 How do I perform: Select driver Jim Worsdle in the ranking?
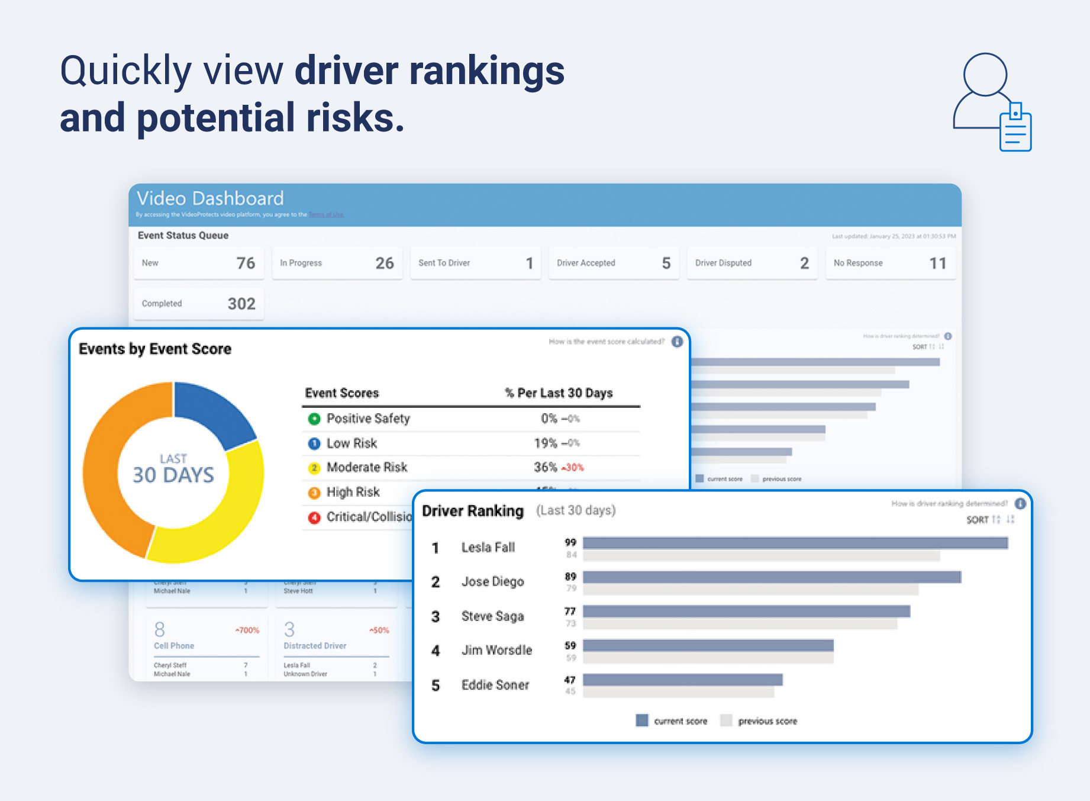[x=497, y=651]
